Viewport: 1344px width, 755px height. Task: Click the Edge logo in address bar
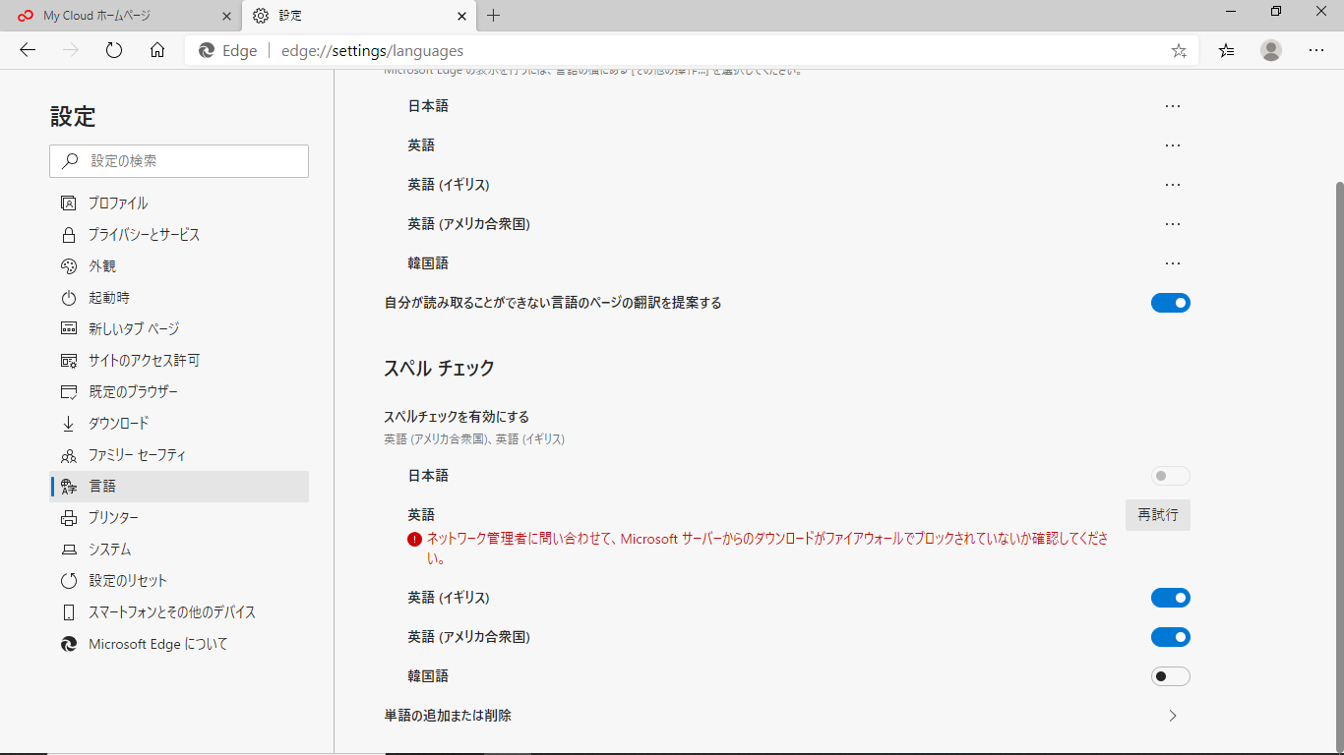pyautogui.click(x=207, y=51)
